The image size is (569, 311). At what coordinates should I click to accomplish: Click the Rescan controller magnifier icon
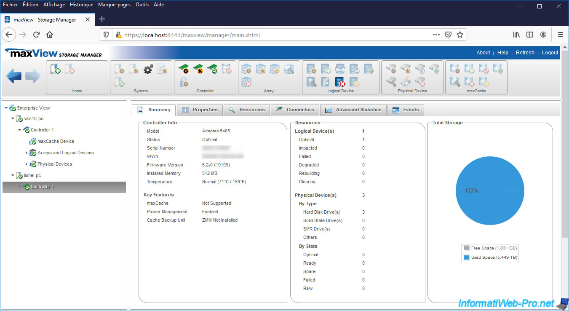212,69
